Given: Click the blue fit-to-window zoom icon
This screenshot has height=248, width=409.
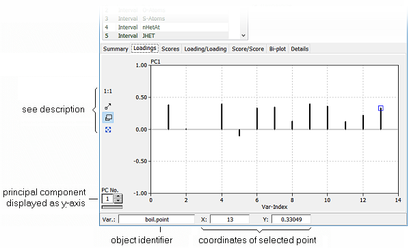Looking at the screenshot, I should (108, 129).
